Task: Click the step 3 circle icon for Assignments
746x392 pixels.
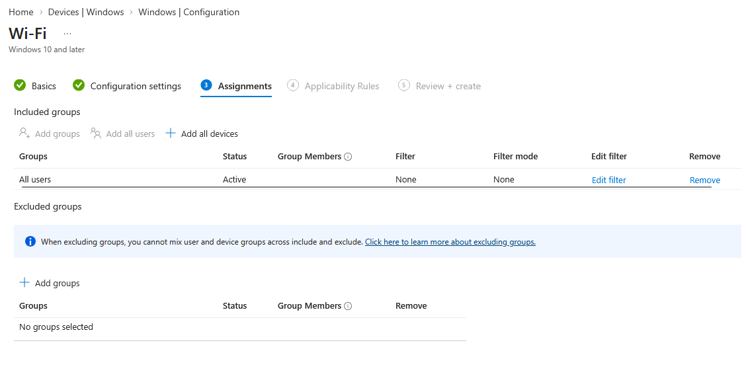Action: coord(206,85)
